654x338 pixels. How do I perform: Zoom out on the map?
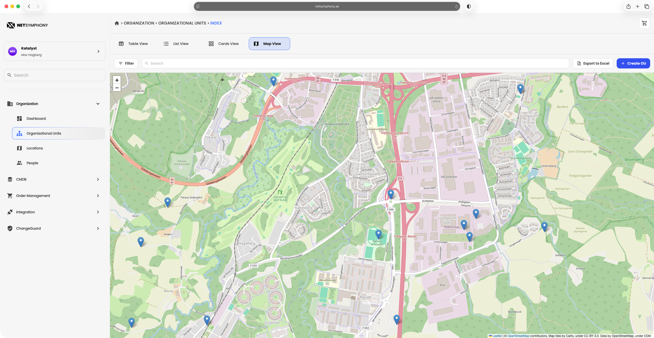[x=117, y=88]
